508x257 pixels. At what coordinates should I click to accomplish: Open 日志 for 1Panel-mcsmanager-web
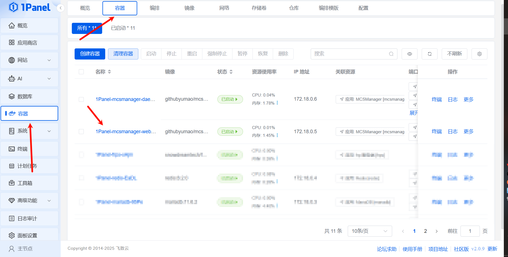(453, 132)
